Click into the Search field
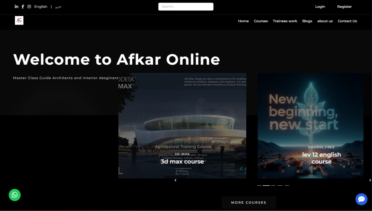The width and height of the screenshot is (372, 211). point(186,7)
